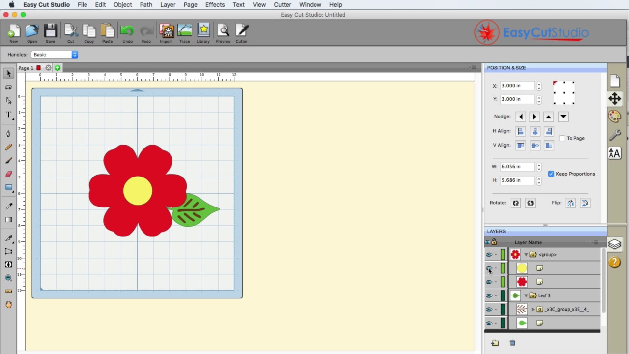Image resolution: width=629 pixels, height=354 pixels.
Task: Click the W width input field
Action: click(x=517, y=167)
